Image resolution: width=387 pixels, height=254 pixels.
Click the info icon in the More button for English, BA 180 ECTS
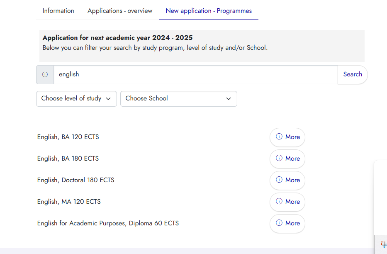[x=279, y=158]
